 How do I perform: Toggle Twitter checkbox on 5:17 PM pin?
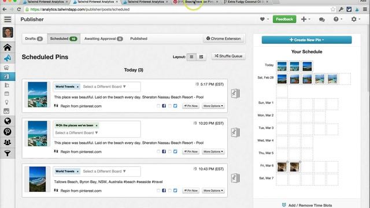[170, 106]
